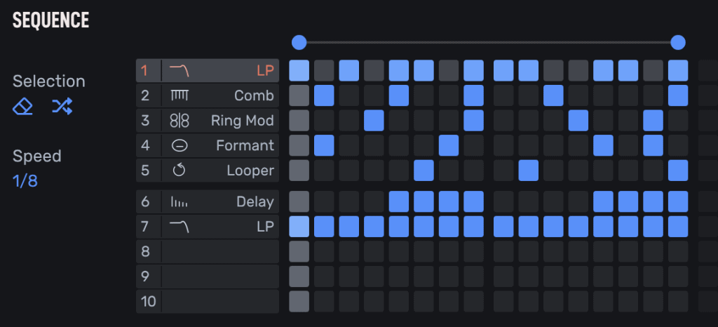Click the Looper icon in row 5
718x327 pixels.
click(x=179, y=171)
